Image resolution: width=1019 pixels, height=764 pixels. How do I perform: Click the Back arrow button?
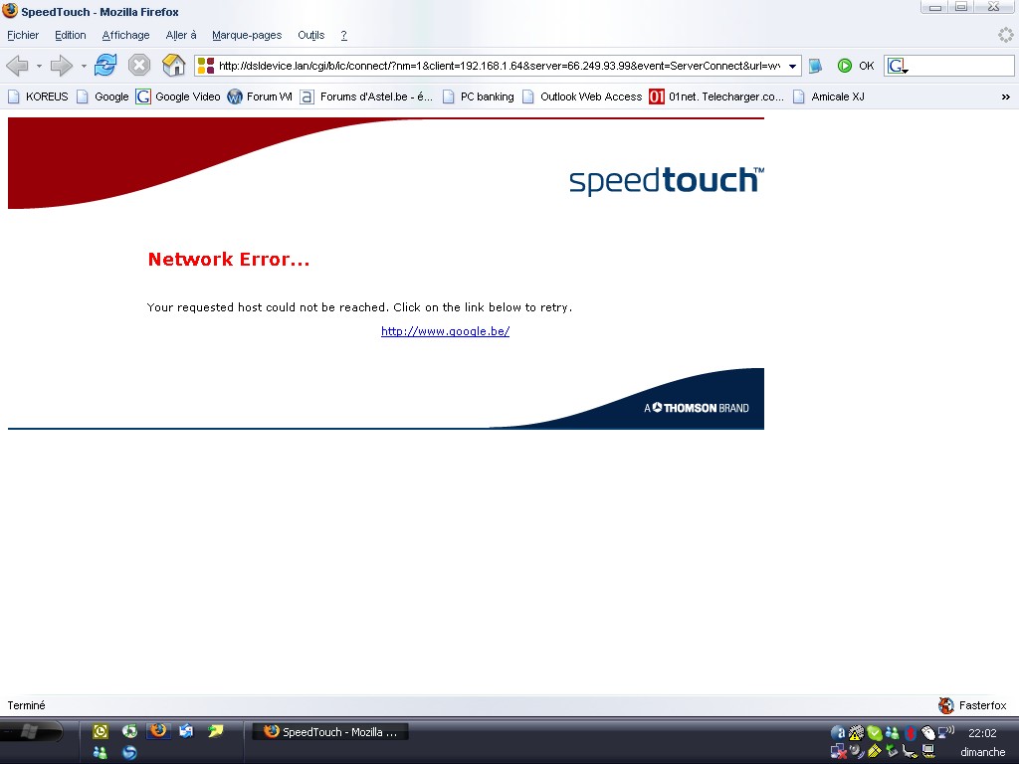click(17, 66)
